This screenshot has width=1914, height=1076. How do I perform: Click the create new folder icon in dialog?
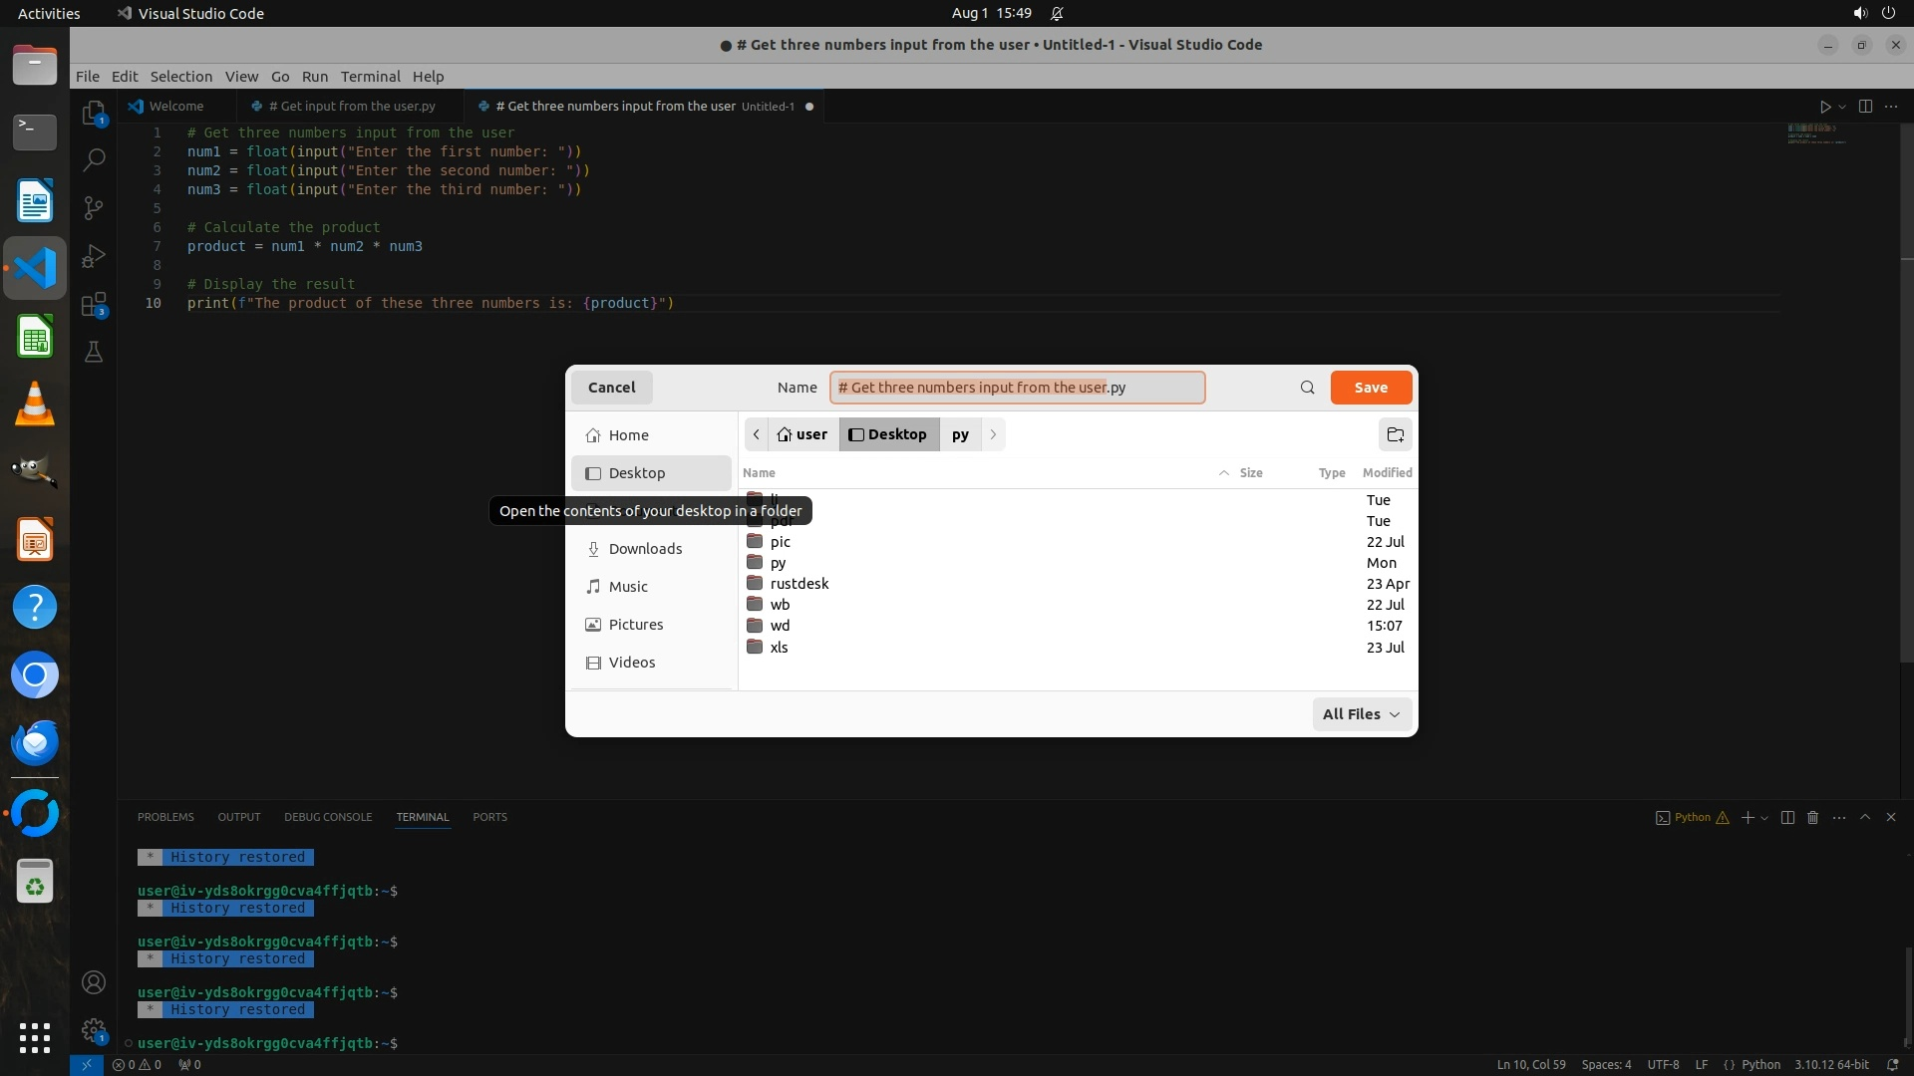(1395, 434)
